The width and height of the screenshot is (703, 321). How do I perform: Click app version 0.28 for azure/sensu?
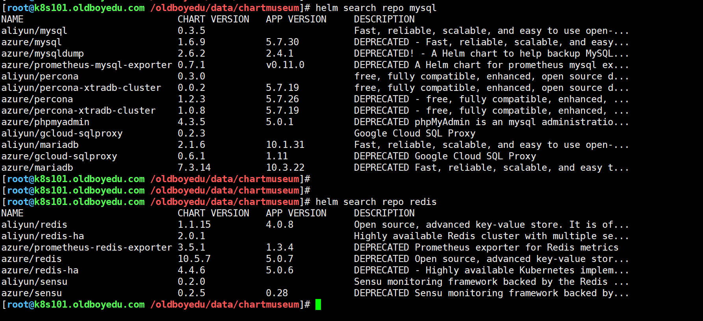point(277,293)
